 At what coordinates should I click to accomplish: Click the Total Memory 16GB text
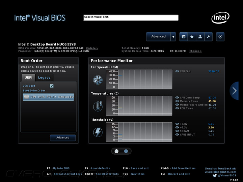[x=135, y=48]
